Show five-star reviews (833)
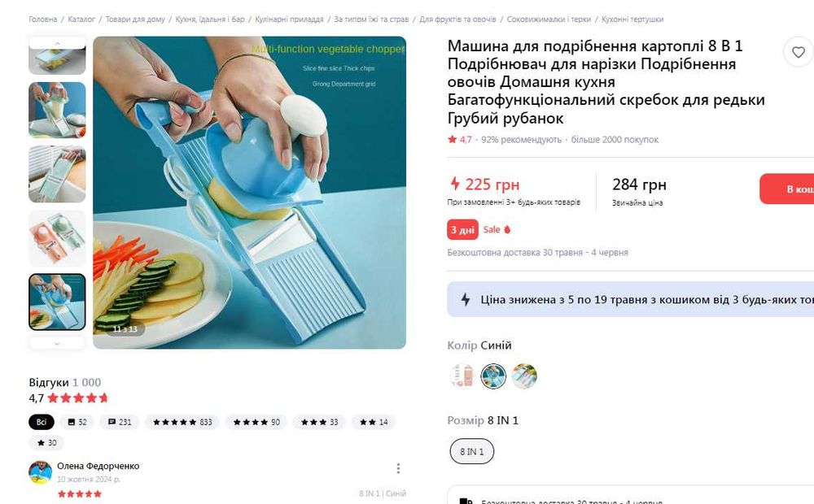 pos(182,422)
